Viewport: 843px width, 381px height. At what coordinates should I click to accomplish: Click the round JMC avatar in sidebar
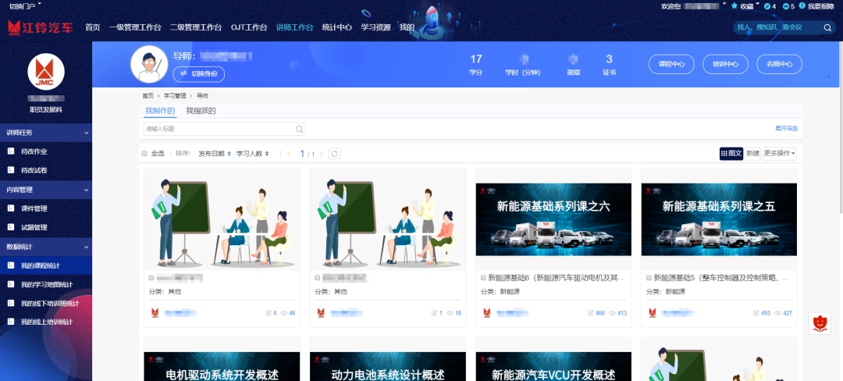pyautogui.click(x=46, y=72)
